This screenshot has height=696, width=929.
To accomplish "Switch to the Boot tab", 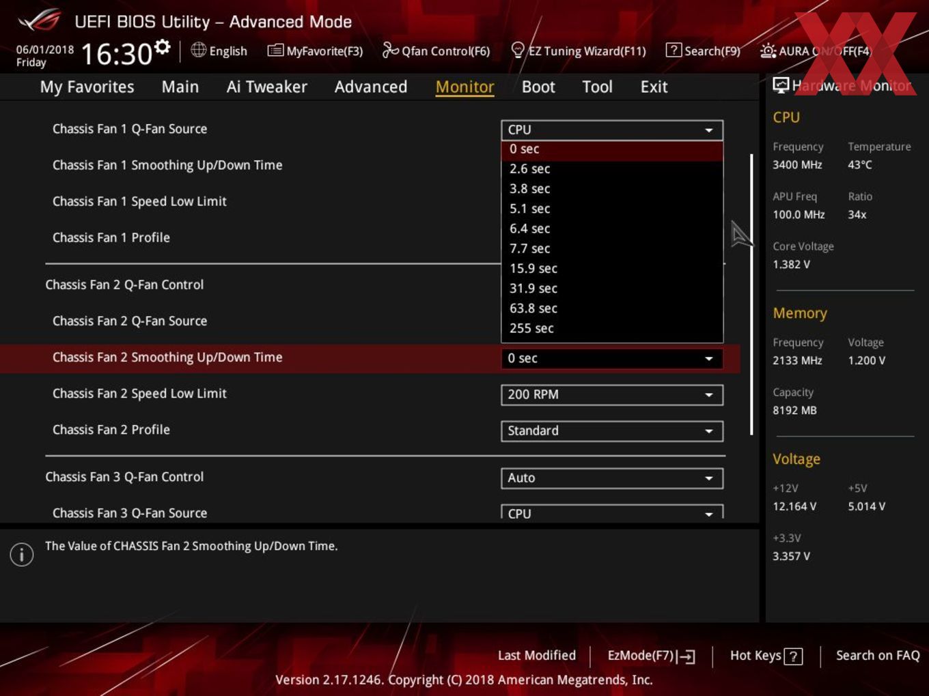I will (x=538, y=87).
